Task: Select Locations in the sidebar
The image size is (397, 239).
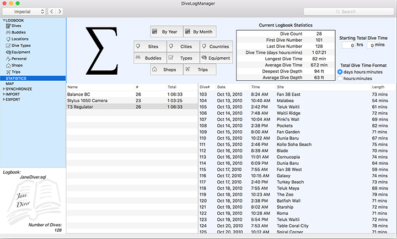Action: 20,39
